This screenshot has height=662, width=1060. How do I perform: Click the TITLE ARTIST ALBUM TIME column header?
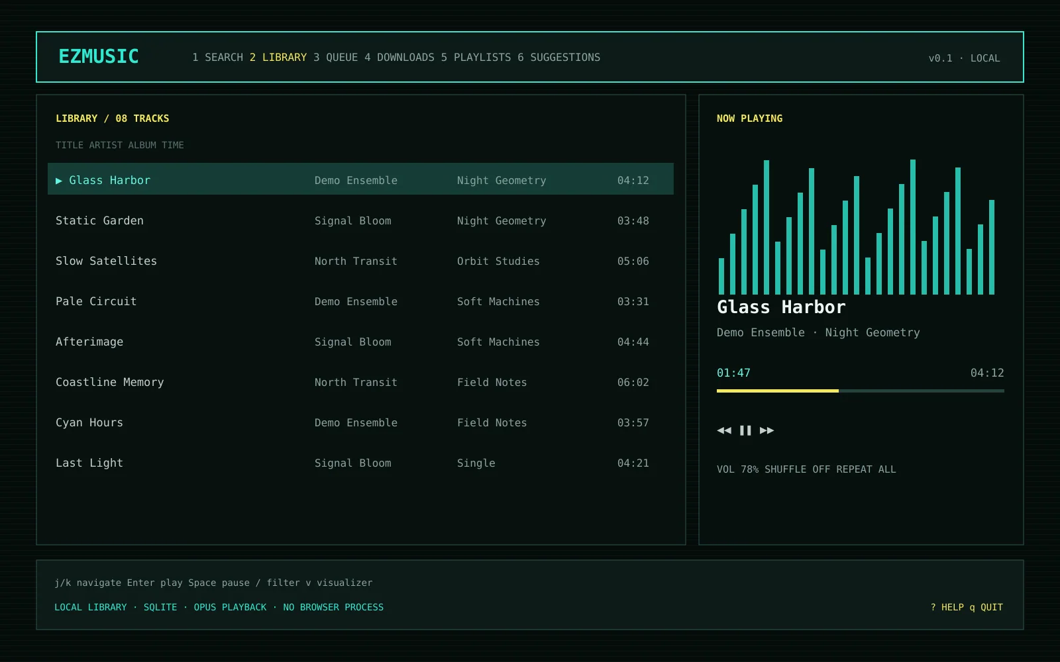coord(120,145)
